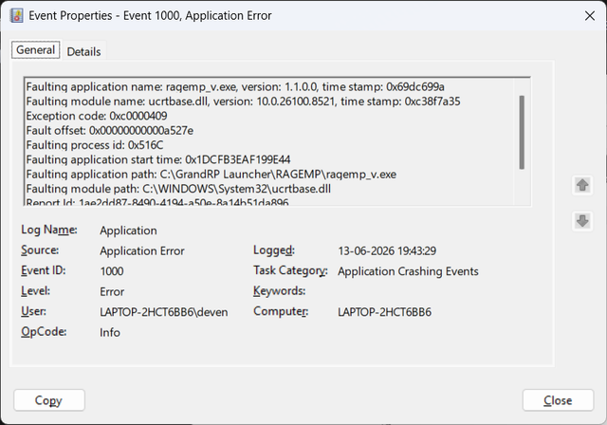This screenshot has height=425, width=607.
Task: Go to next event with down arrow
Action: coord(582,221)
